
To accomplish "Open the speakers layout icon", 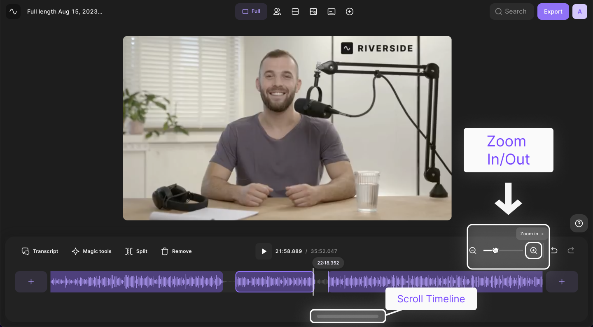I will (x=277, y=12).
